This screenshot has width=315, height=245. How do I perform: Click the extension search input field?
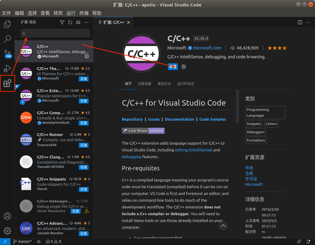coord(55,33)
